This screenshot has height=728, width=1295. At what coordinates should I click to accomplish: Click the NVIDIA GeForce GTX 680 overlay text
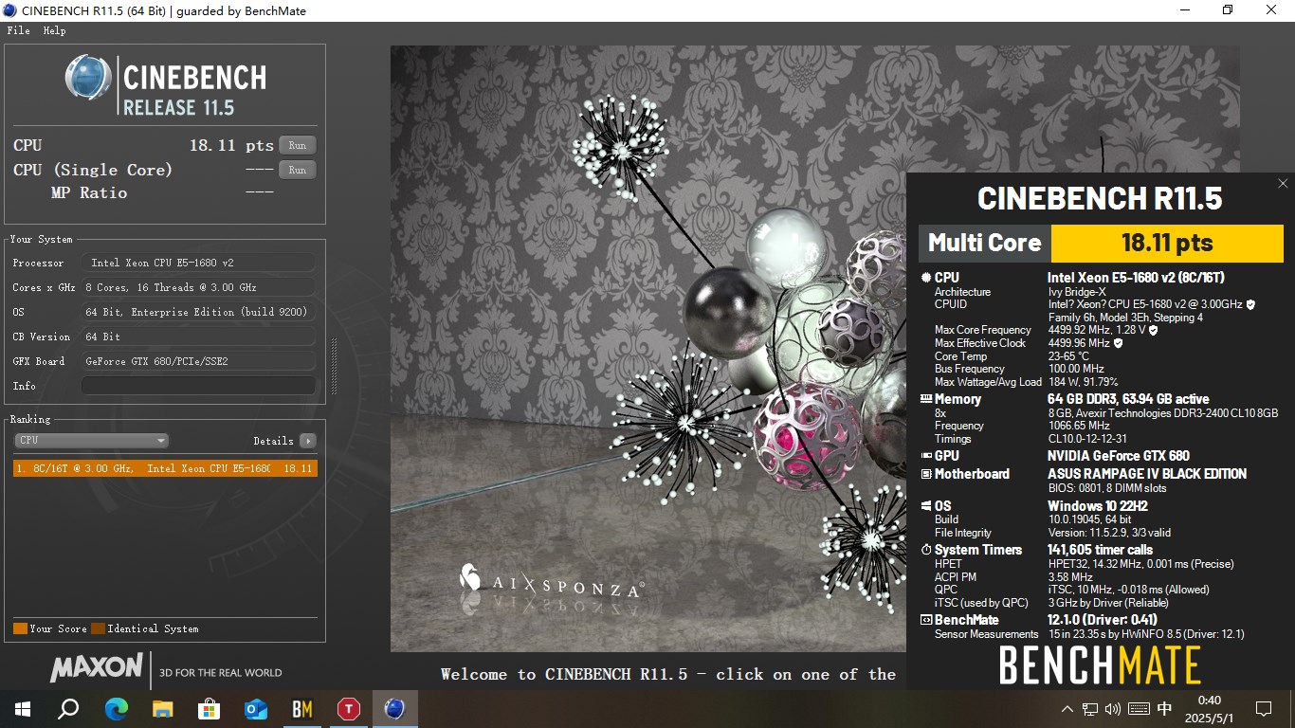(1119, 456)
